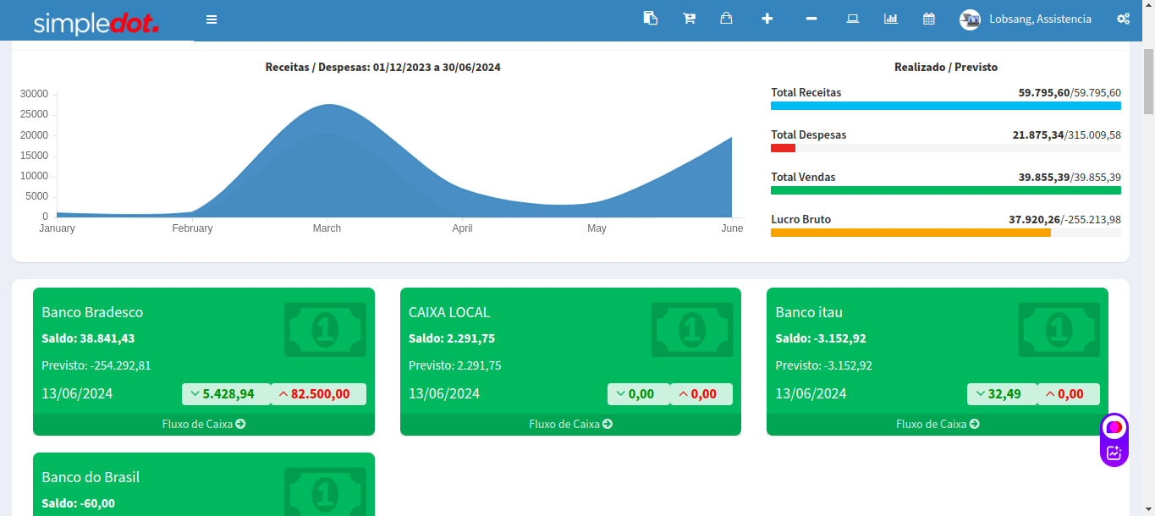Click the simpledot logo
1155x516 pixels.
coord(96,23)
